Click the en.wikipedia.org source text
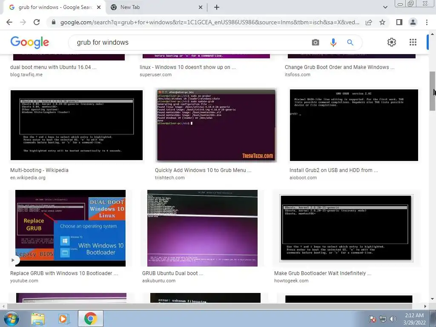The width and height of the screenshot is (436, 327). (x=28, y=178)
